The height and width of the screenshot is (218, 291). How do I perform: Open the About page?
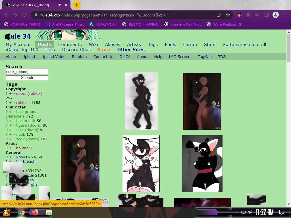(x=142, y=57)
